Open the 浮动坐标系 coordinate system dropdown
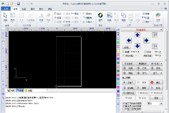 (x=142, y=30)
